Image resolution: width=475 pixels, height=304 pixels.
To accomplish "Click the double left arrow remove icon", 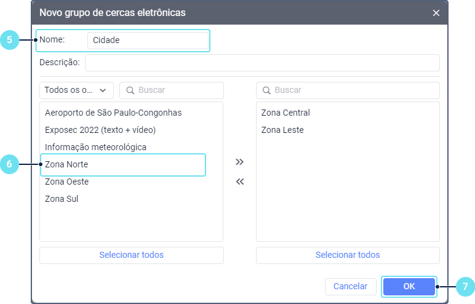I will 240,182.
